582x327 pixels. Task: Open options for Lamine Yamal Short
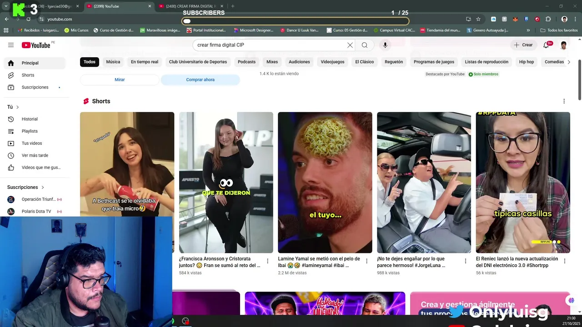(x=367, y=261)
